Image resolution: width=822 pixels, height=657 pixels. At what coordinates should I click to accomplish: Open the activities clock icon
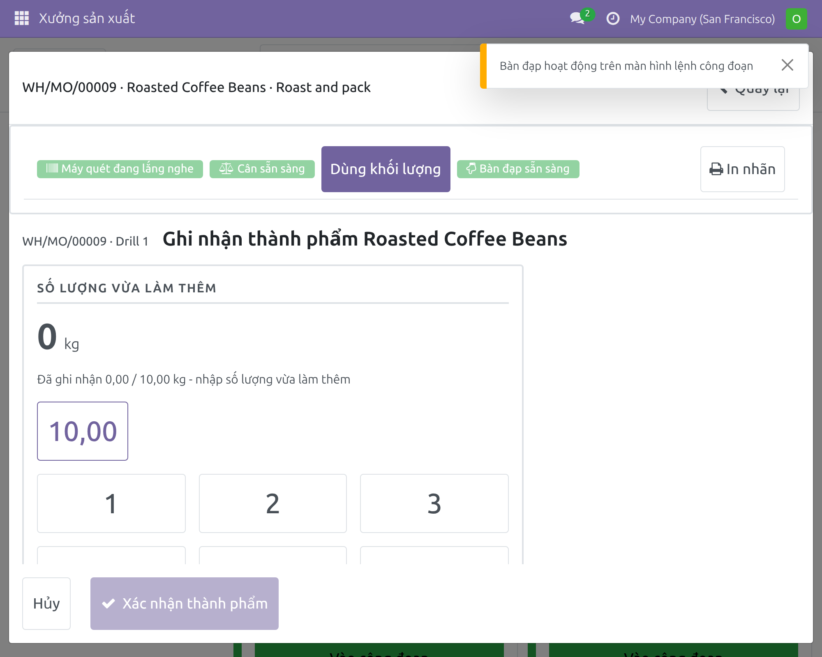point(613,18)
